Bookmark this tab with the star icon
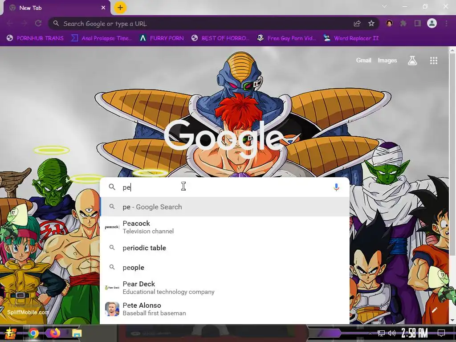The image size is (456, 342). (371, 24)
